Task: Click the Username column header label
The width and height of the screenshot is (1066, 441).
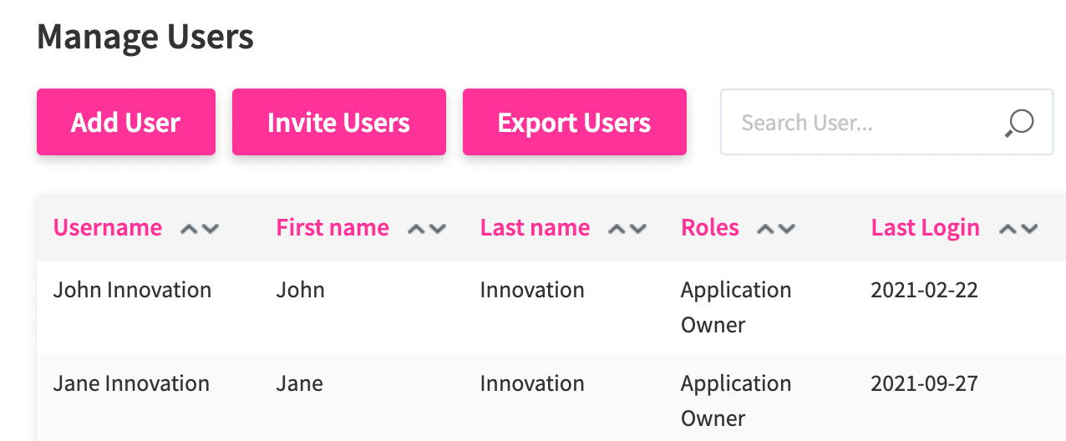Action: [108, 228]
